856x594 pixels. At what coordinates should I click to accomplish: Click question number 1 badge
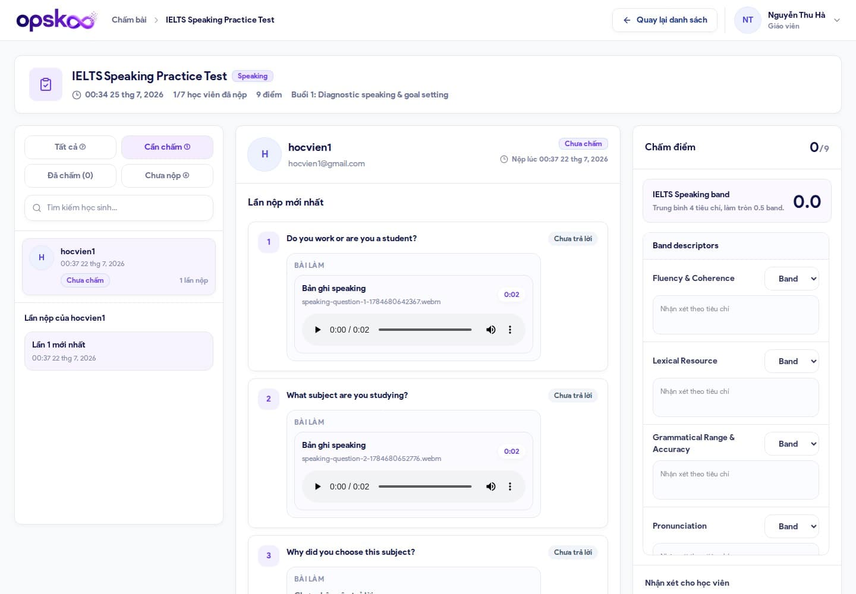tap(269, 242)
